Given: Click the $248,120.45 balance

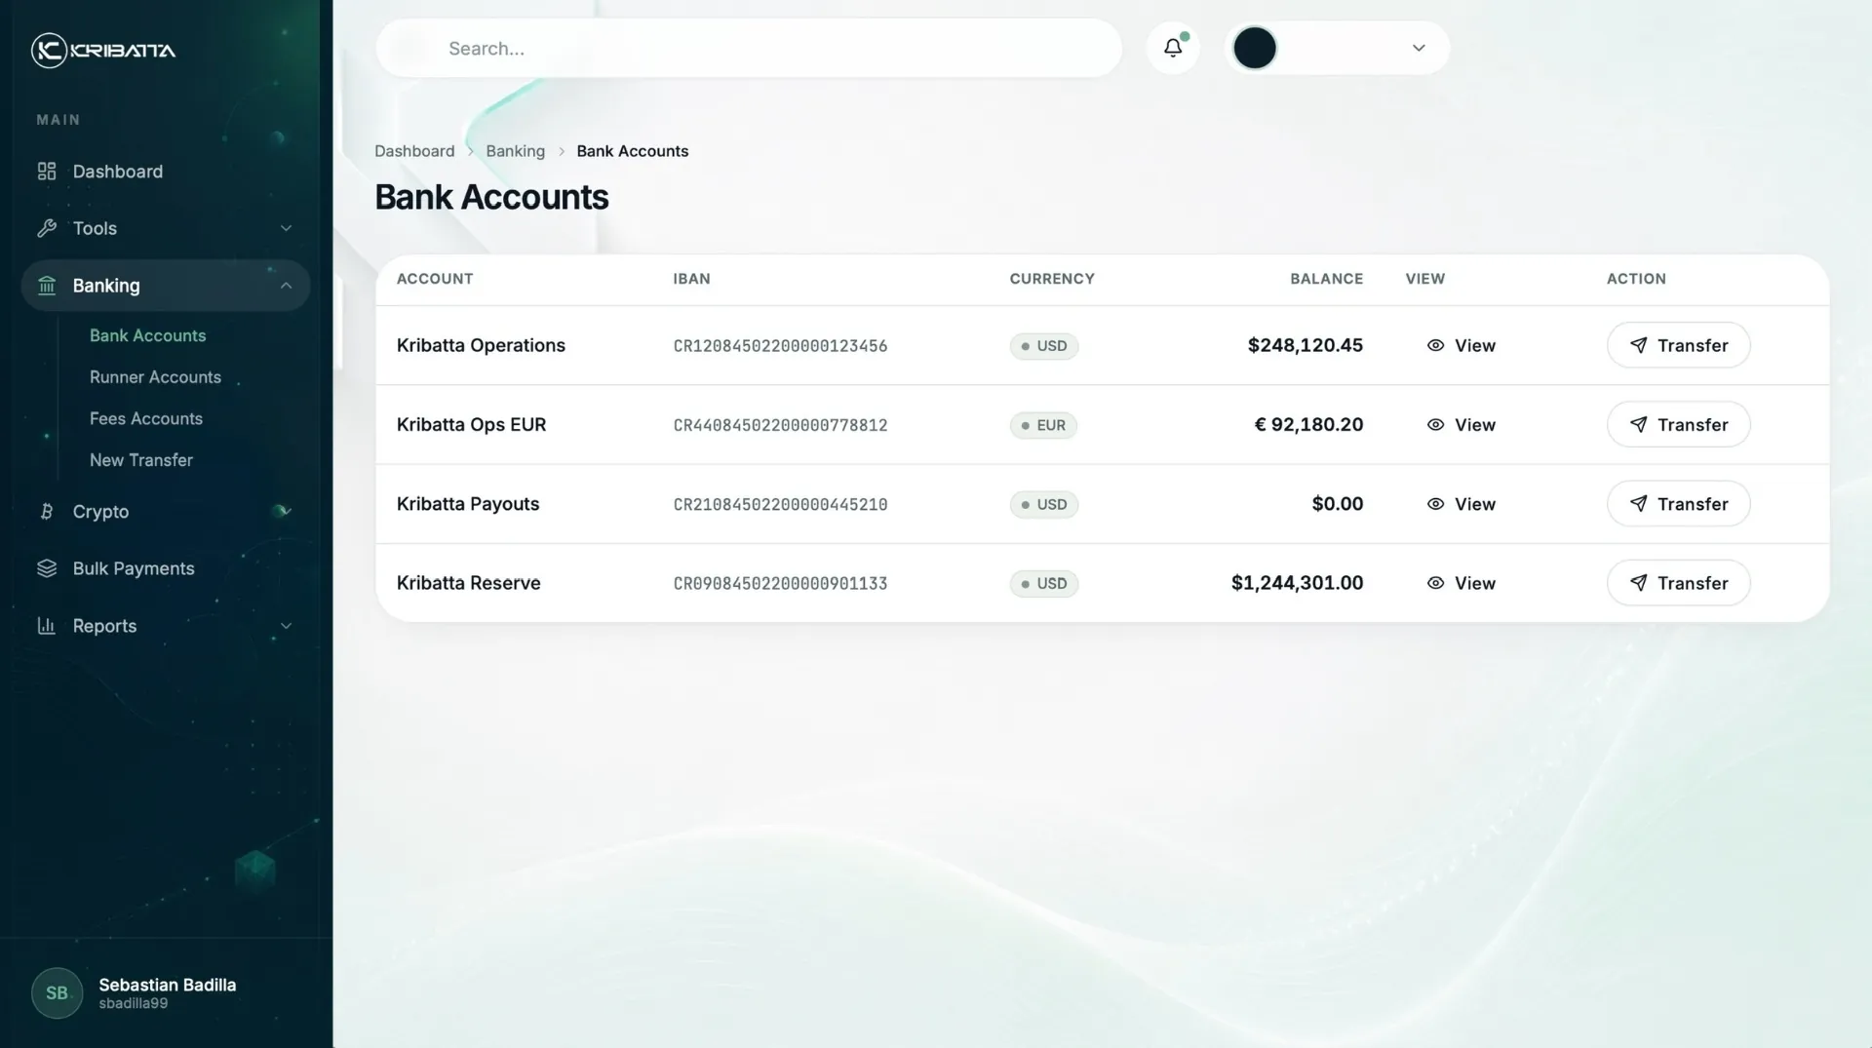Looking at the screenshot, I should coord(1306,345).
